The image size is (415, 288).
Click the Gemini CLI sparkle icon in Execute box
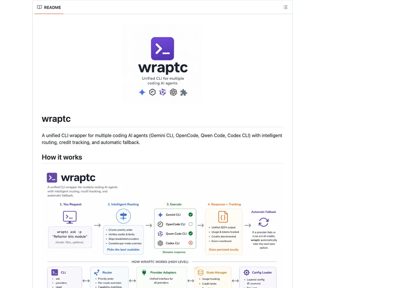click(x=160, y=215)
